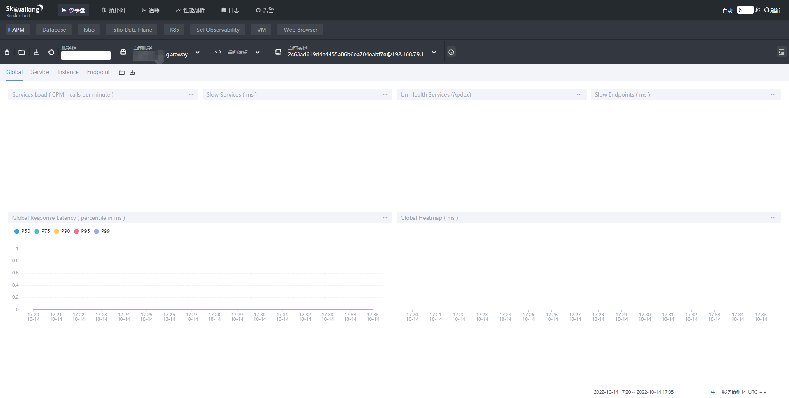
Task: Switch to the Endpoint tab
Action: [98, 72]
